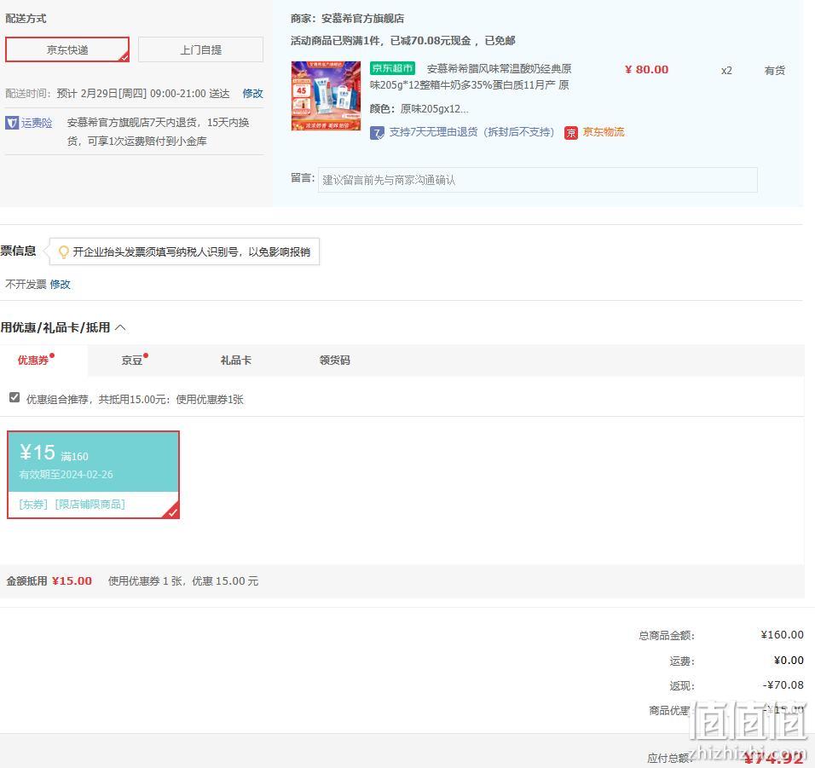Click 颜色：原味205gx12 specification text
This screenshot has width=815, height=768.
419,108
